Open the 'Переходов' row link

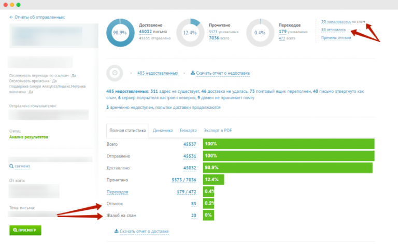(117, 192)
